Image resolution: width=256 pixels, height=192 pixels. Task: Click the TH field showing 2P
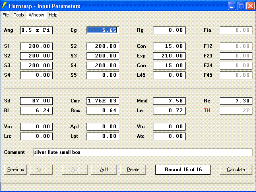click(x=236, y=110)
